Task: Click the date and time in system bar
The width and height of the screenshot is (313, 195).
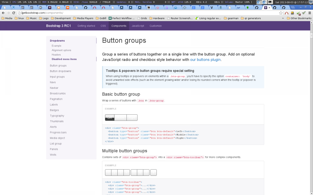Action: click(x=292, y=2)
